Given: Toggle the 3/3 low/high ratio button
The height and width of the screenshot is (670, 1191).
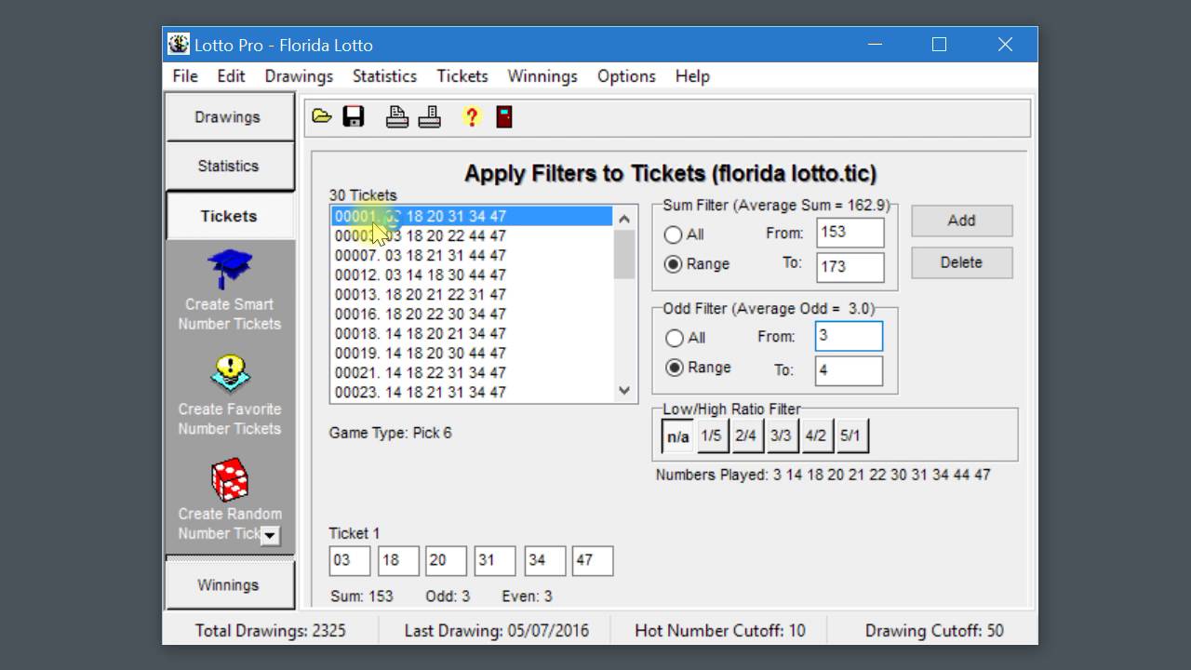Looking at the screenshot, I should click(x=781, y=435).
